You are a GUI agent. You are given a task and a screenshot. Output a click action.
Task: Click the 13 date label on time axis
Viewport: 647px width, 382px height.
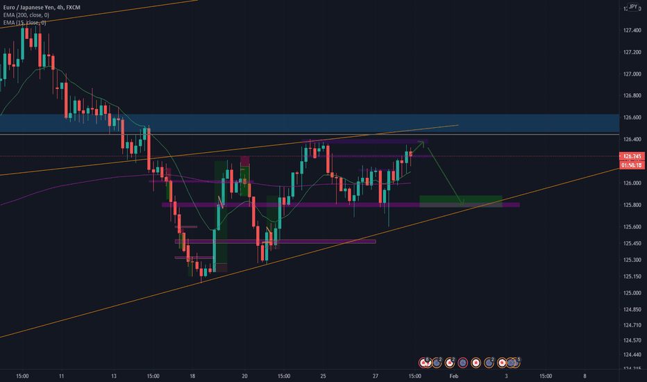[x=114, y=376]
